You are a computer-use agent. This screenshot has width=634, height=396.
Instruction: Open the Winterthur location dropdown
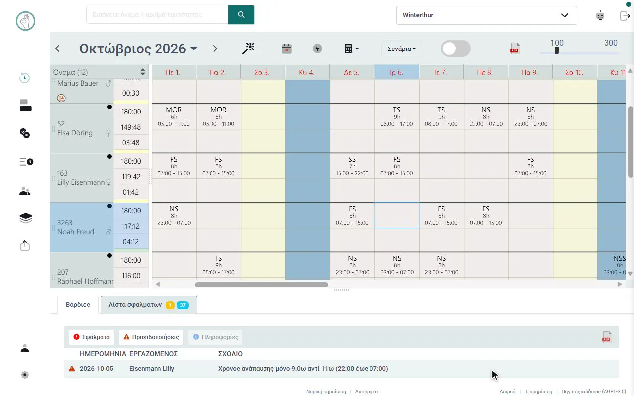[486, 15]
